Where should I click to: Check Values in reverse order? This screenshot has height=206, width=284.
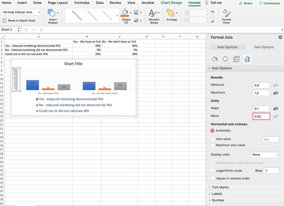point(213,178)
